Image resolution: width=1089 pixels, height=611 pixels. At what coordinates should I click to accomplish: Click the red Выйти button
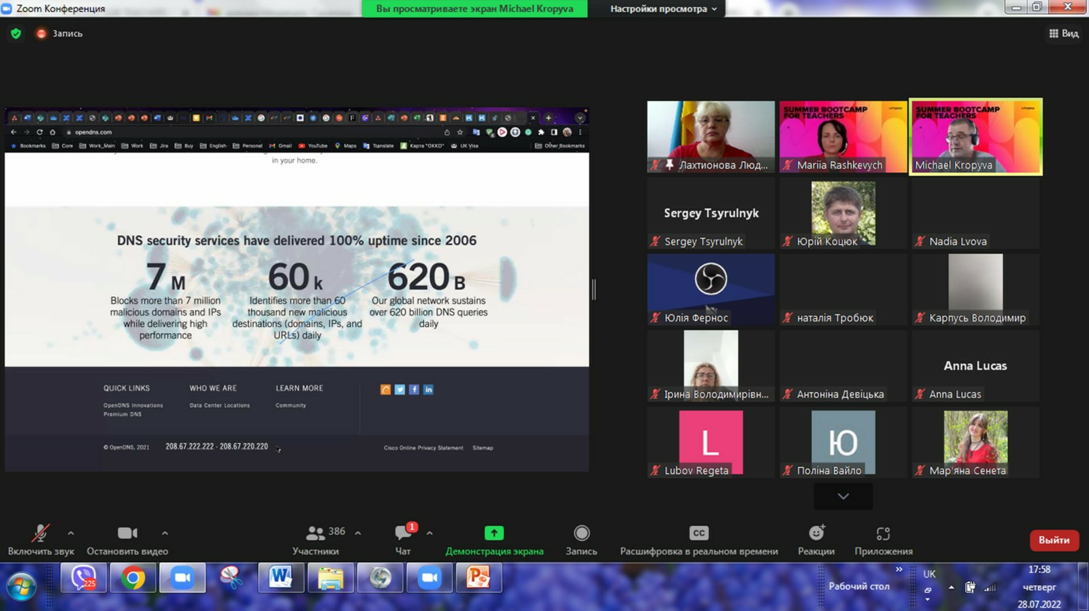coord(1054,540)
